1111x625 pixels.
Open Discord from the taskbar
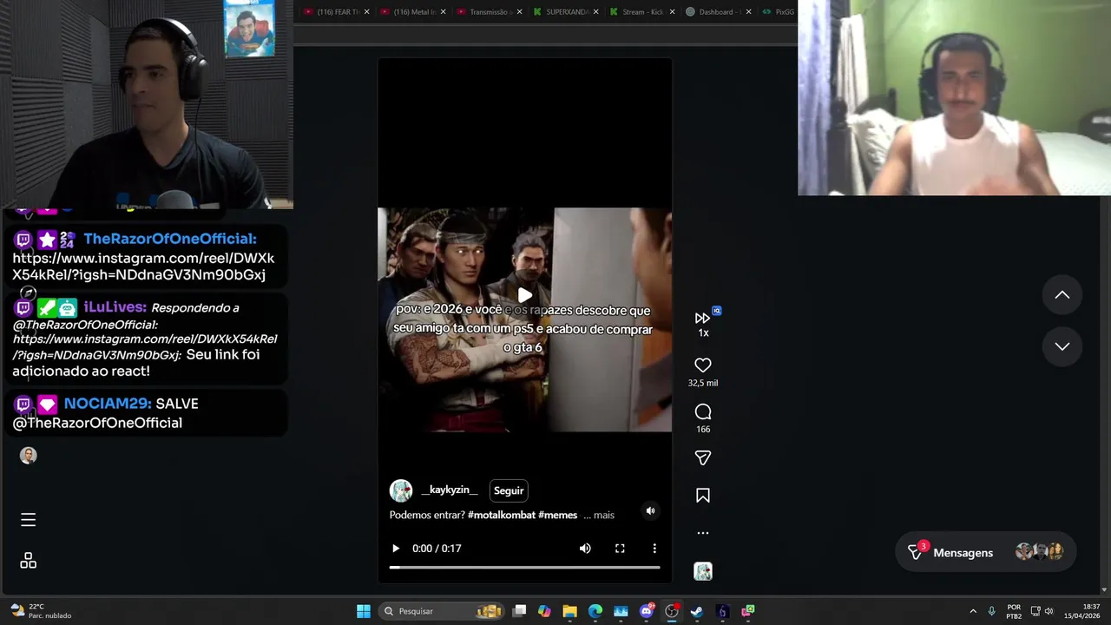(647, 611)
